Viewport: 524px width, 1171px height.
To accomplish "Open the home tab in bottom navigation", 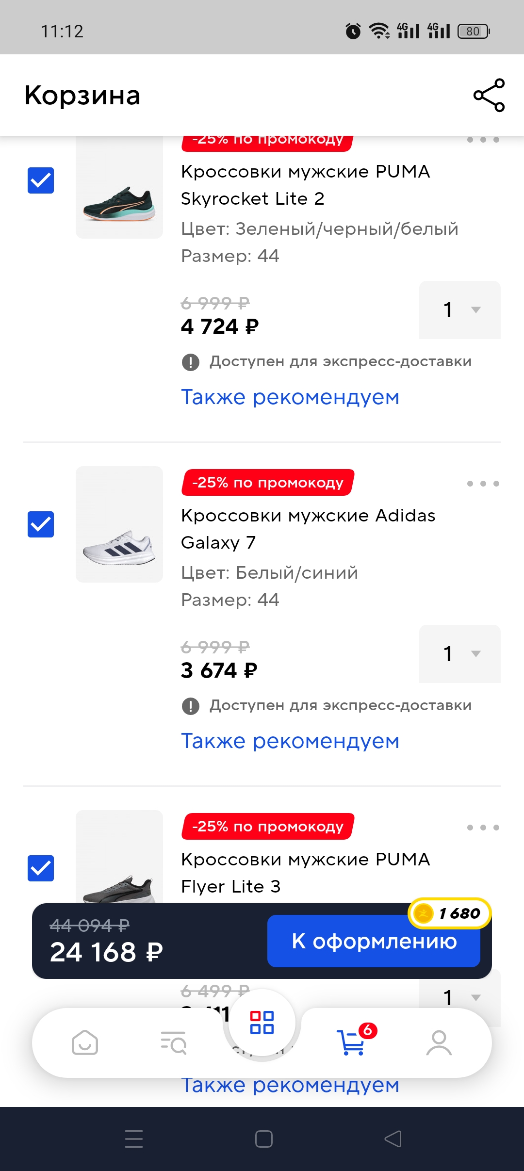I will [x=85, y=1042].
